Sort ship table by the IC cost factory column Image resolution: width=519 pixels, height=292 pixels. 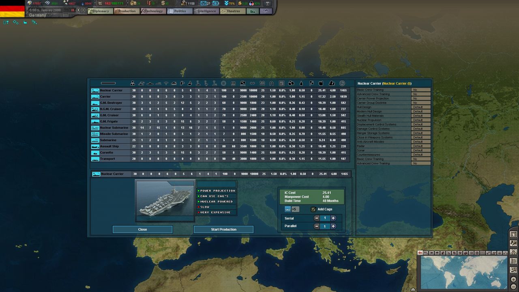click(x=321, y=83)
